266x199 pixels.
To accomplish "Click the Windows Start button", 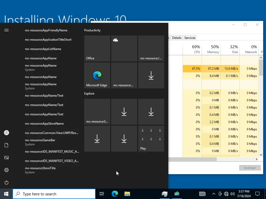I will click(6, 194).
